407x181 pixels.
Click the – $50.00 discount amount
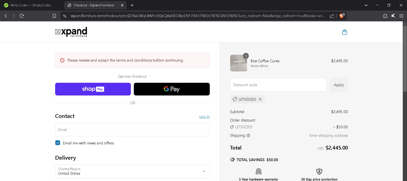click(x=341, y=127)
